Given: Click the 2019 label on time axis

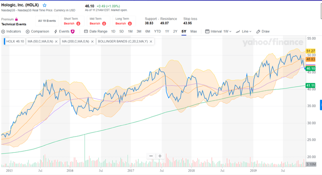Looking at the screenshot, I should click(x=253, y=171).
